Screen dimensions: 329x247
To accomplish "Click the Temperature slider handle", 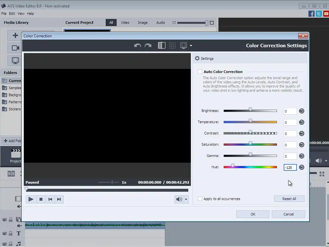I will tap(250, 121).
